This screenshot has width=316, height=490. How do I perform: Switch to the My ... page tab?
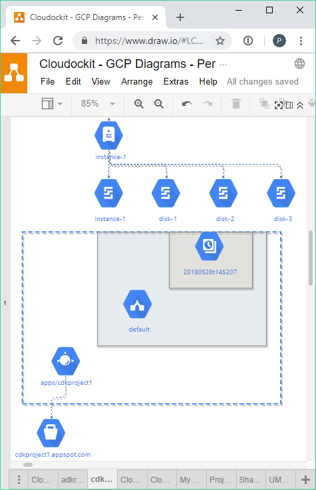190,480
